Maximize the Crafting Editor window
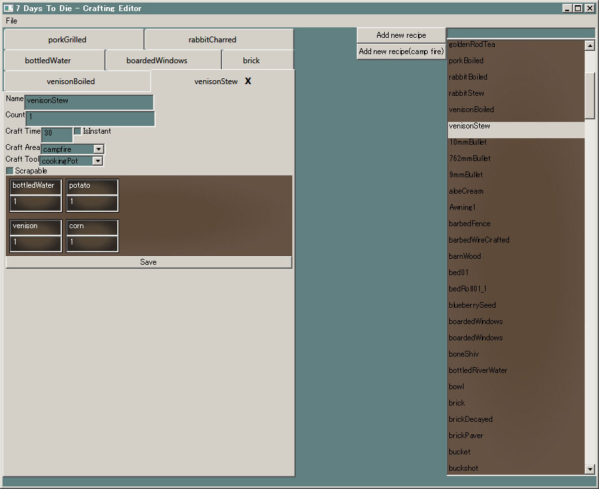 tap(578, 8)
